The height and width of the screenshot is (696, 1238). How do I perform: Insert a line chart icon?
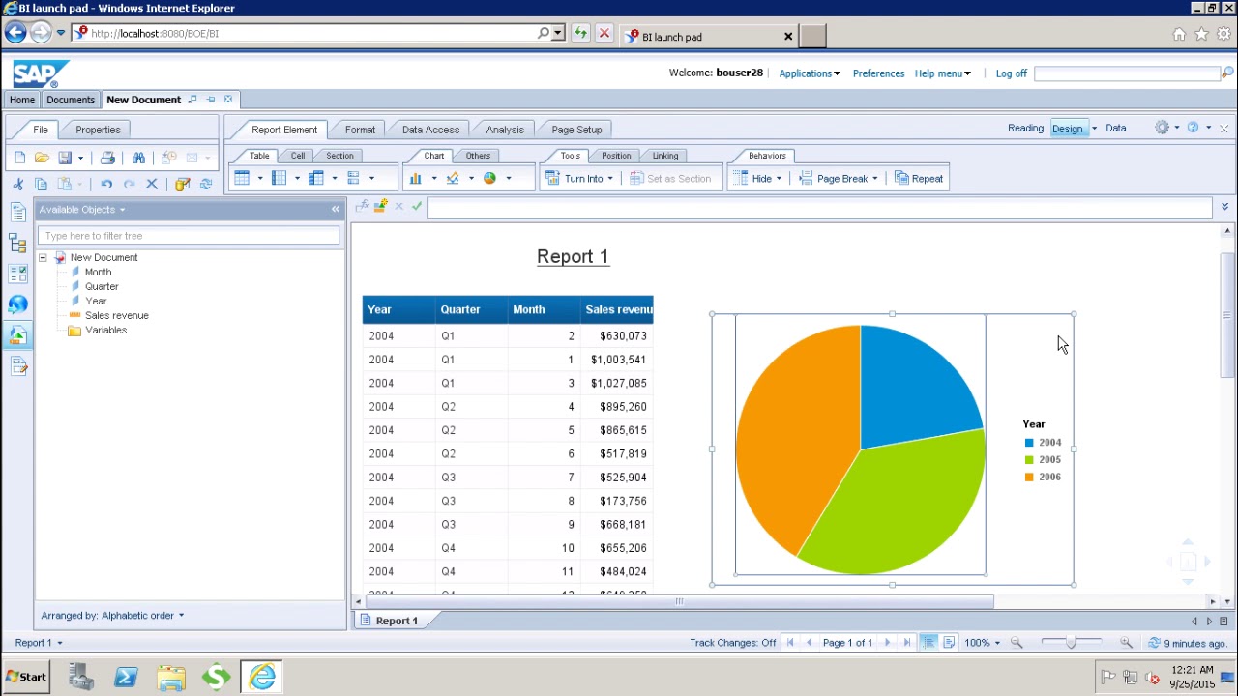click(x=453, y=178)
